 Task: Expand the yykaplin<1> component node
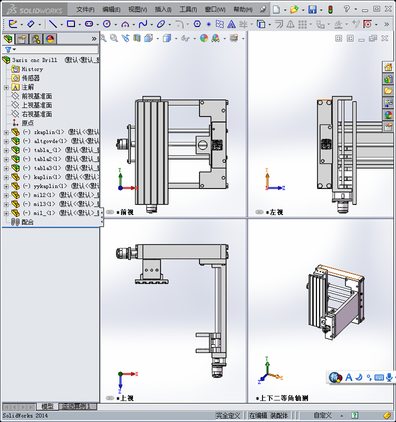[6, 186]
